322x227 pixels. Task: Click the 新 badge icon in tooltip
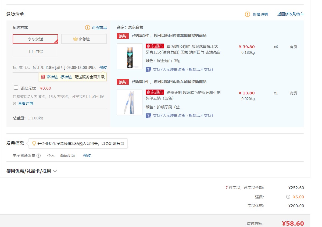click(x=43, y=77)
